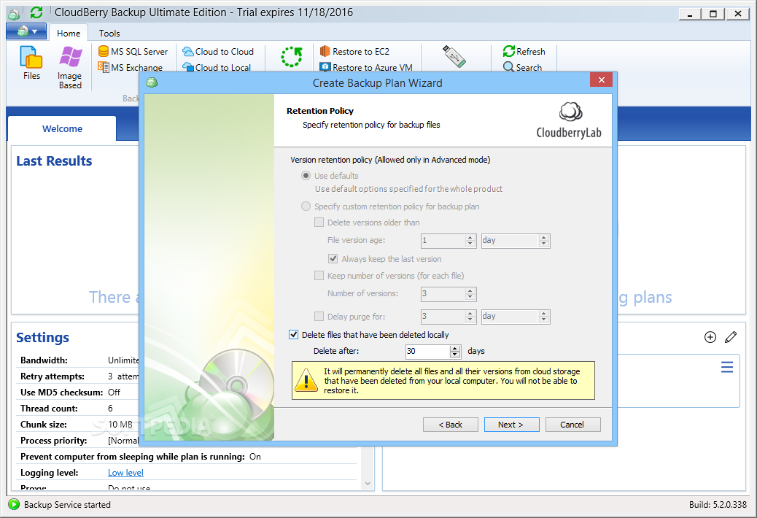Image resolution: width=757 pixels, height=518 pixels.
Task: Increase the Delete after days value
Action: click(455, 348)
